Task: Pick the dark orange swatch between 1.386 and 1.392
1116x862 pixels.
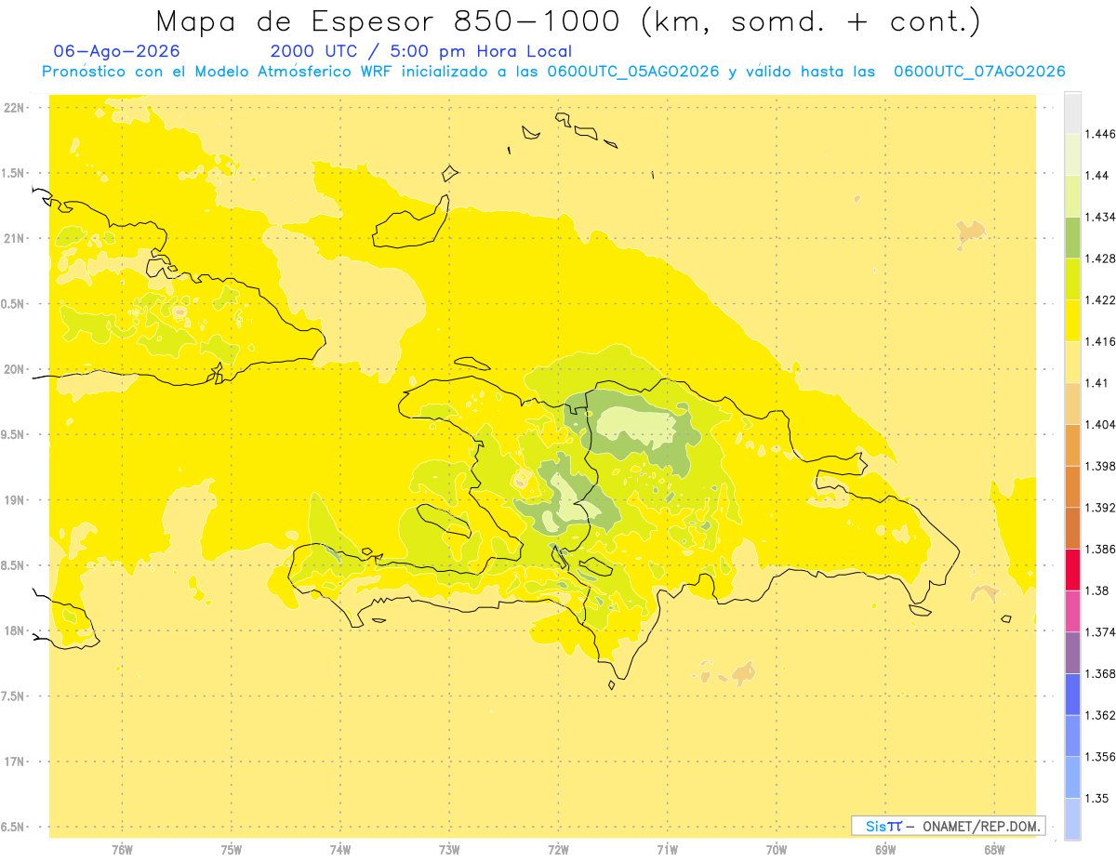Action: click(1072, 528)
